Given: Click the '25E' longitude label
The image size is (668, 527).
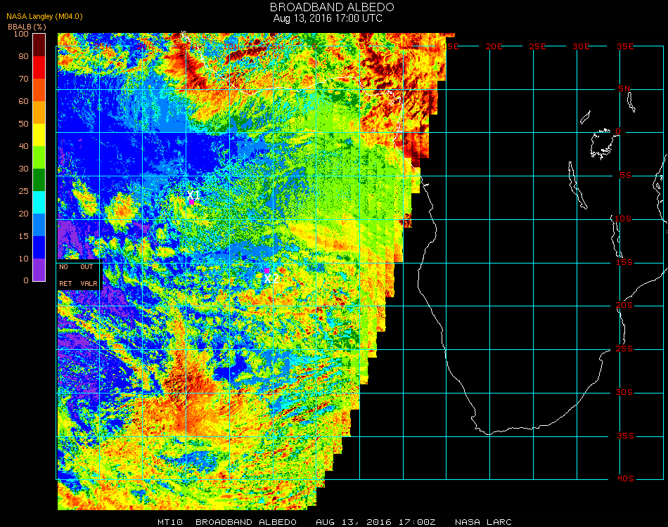Looking at the screenshot, I should (537, 46).
